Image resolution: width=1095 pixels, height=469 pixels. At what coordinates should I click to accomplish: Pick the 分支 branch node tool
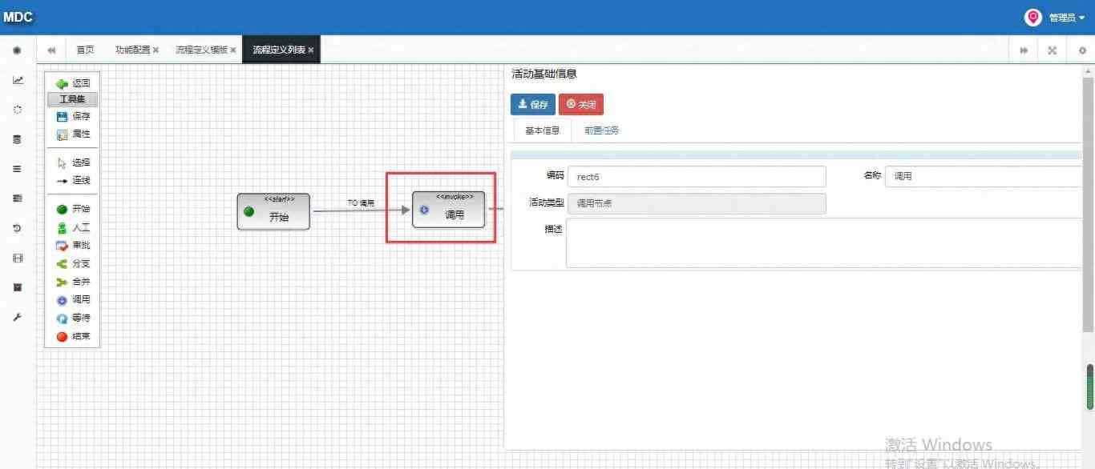[x=73, y=263]
